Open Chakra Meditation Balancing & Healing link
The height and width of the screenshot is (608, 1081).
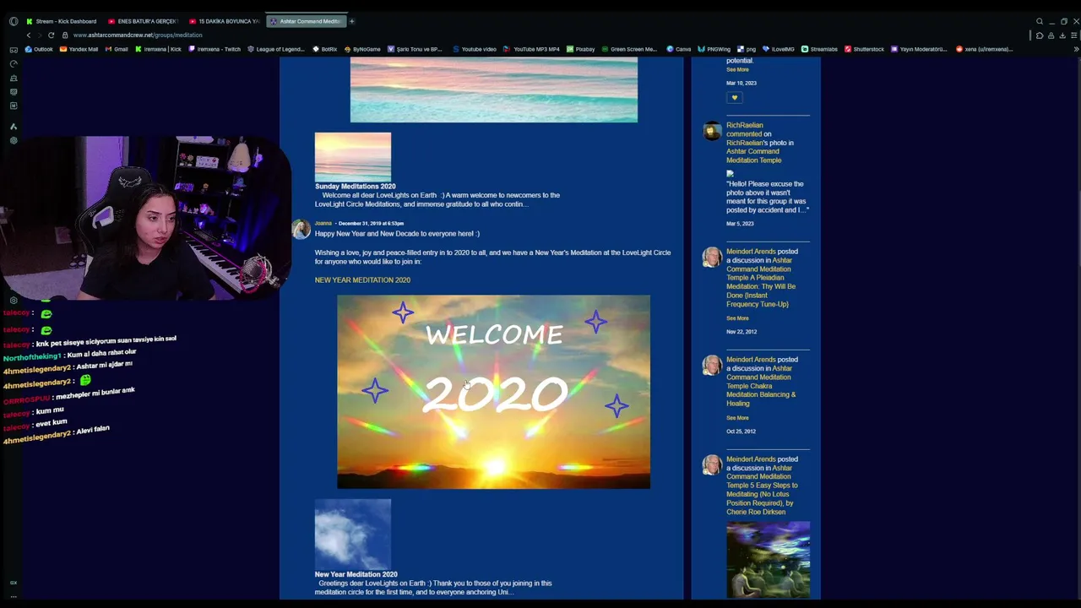(x=760, y=386)
